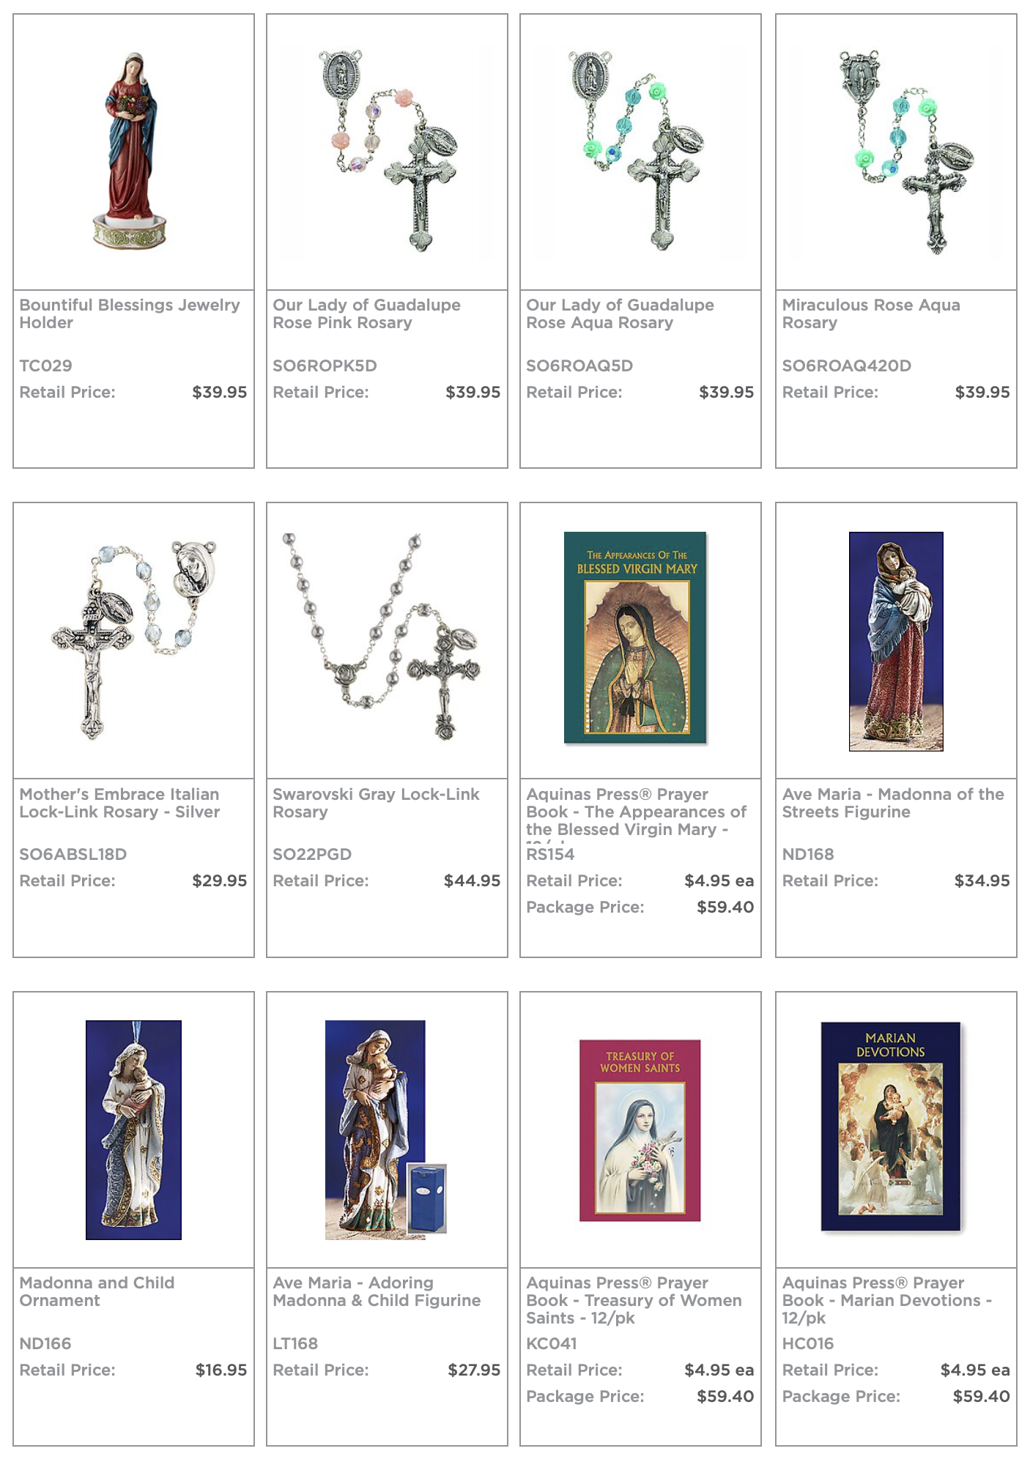The height and width of the screenshot is (1462, 1030).
Task: Click the Bountiful Blessings Jewelry Holder title
Action: point(129,313)
